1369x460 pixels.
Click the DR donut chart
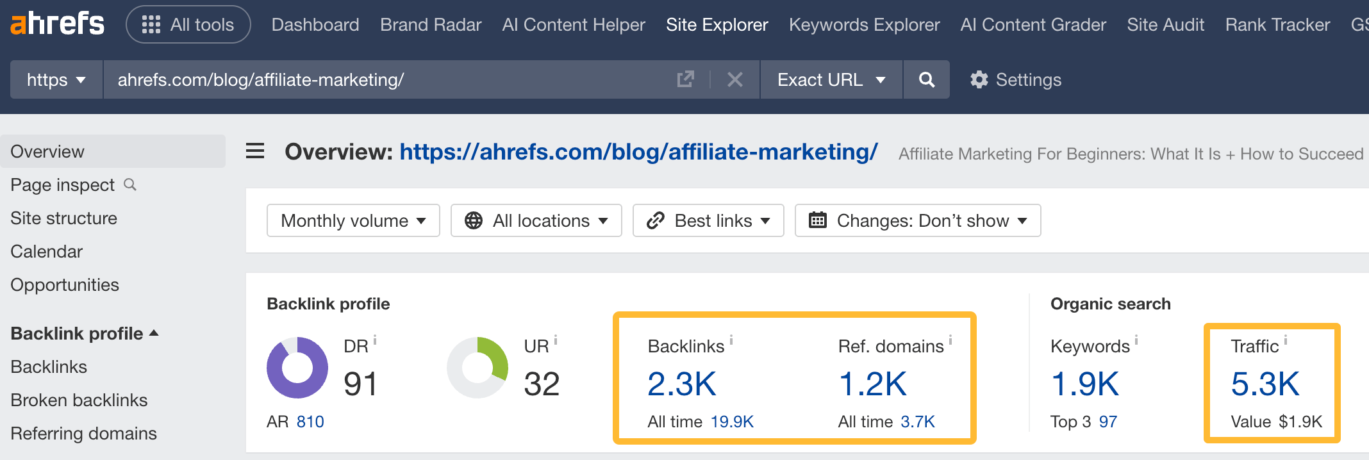pos(297,368)
